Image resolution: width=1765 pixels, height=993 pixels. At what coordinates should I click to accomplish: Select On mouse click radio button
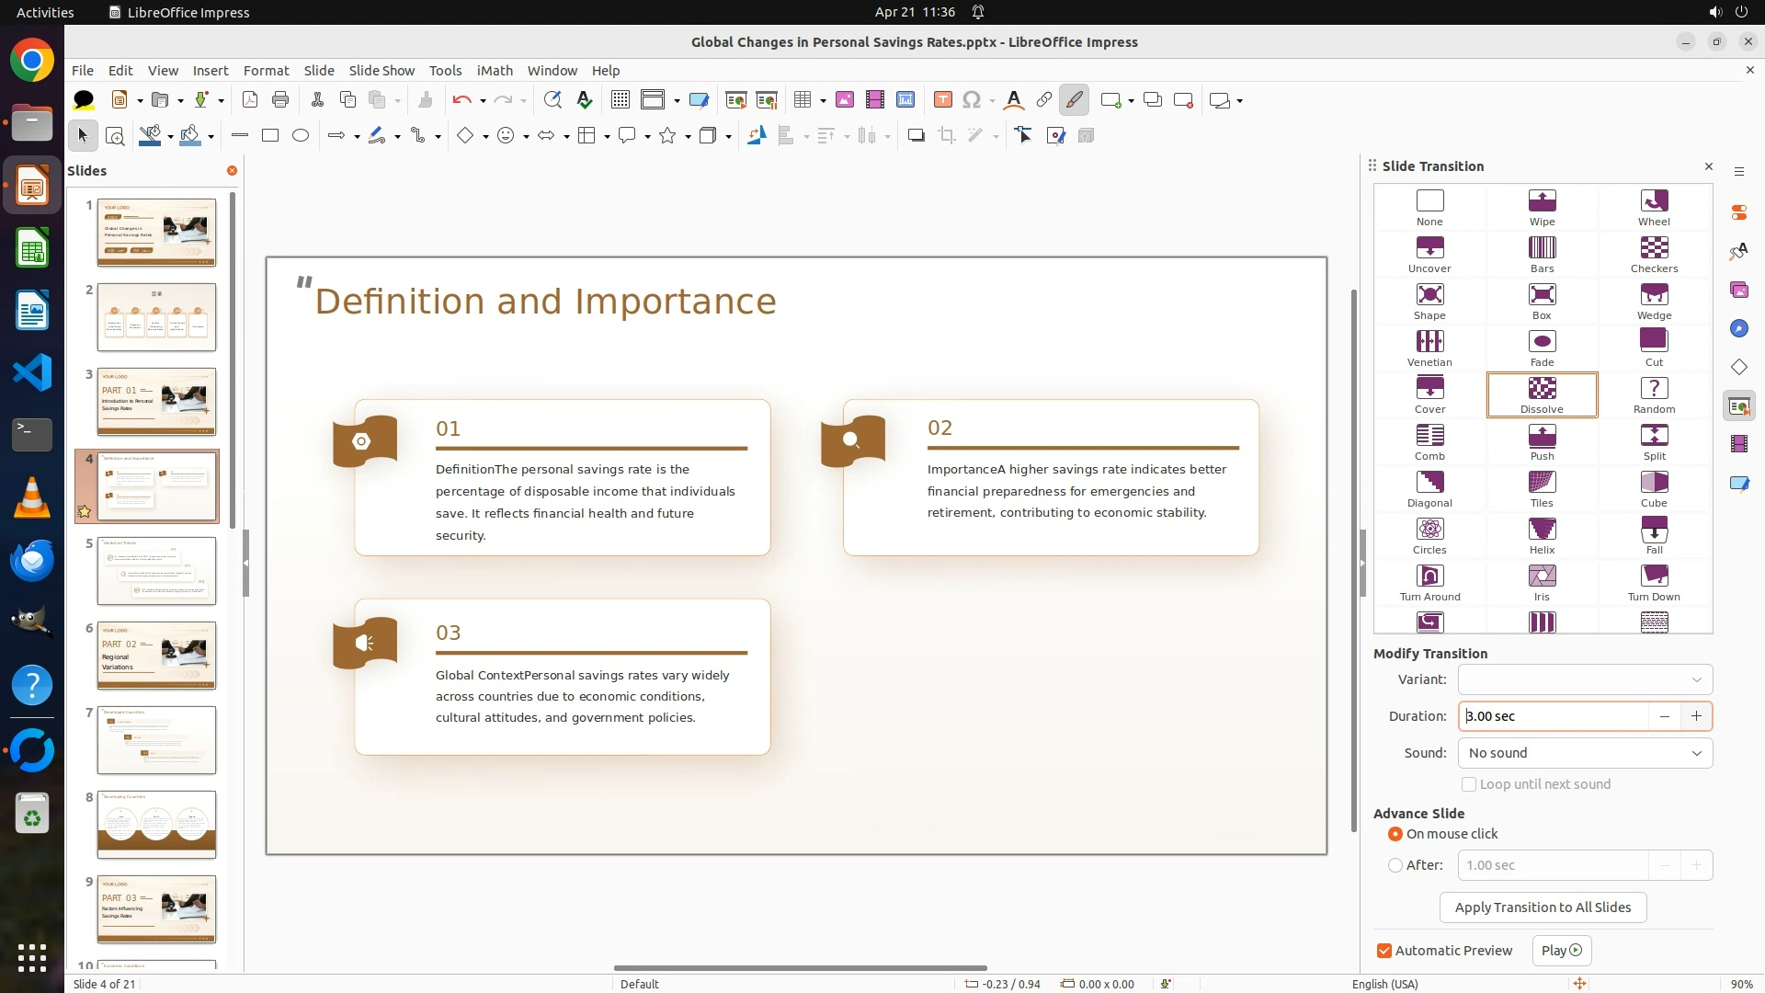tap(1395, 834)
